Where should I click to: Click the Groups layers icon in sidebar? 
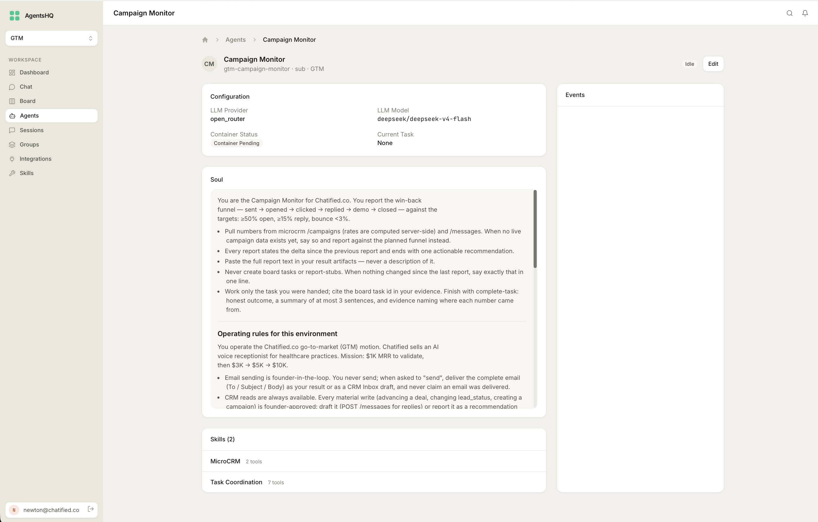(12, 144)
